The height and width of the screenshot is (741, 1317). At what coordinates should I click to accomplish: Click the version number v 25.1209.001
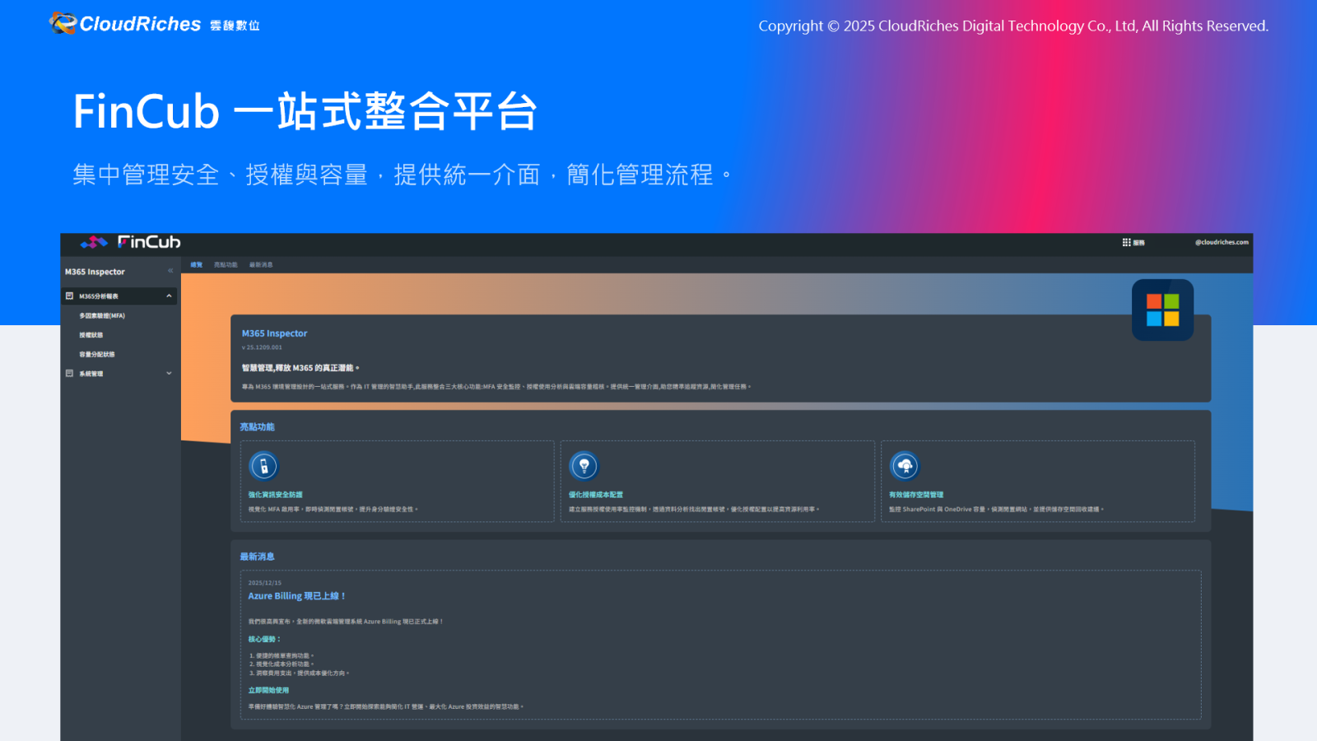[262, 347]
